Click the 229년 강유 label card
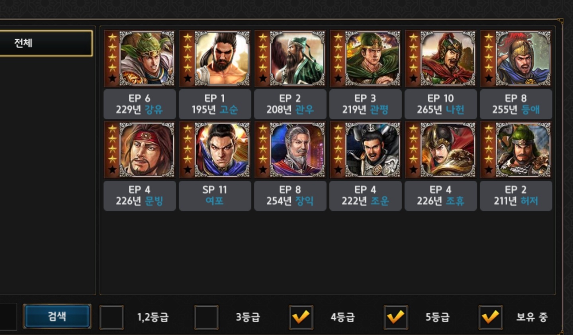573x335 pixels. click(139, 104)
